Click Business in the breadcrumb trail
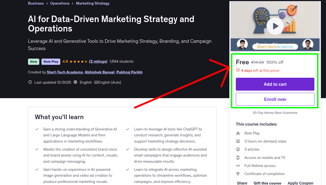Screen dimensions: 326x185 36,3
